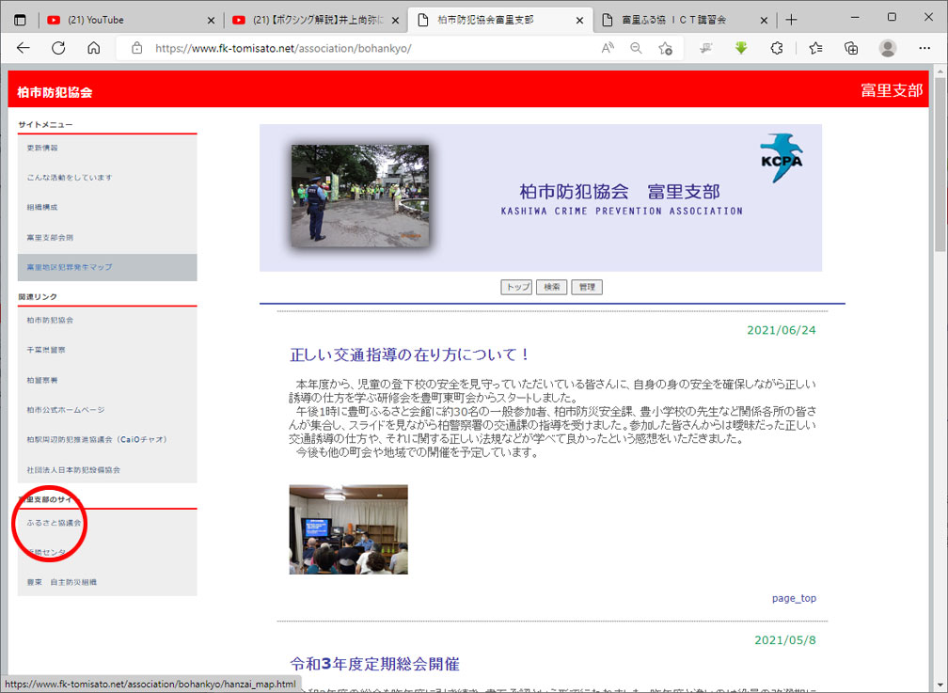Open the Settings and more ellipsis menu
This screenshot has width=948, height=693.
click(x=924, y=48)
